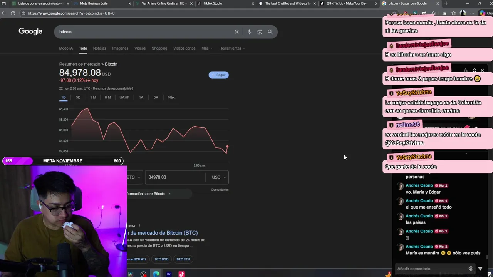
Task: Expand 'Información sobre Bitcoin' chevron
Action: (169, 194)
